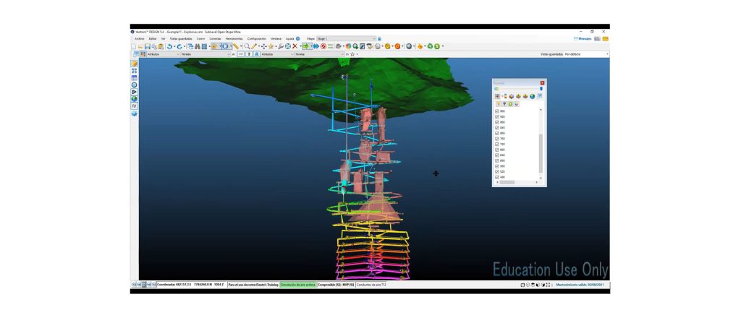The width and height of the screenshot is (741, 310).
Task: Click the globe icon in floating panel
Action: (x=532, y=96)
